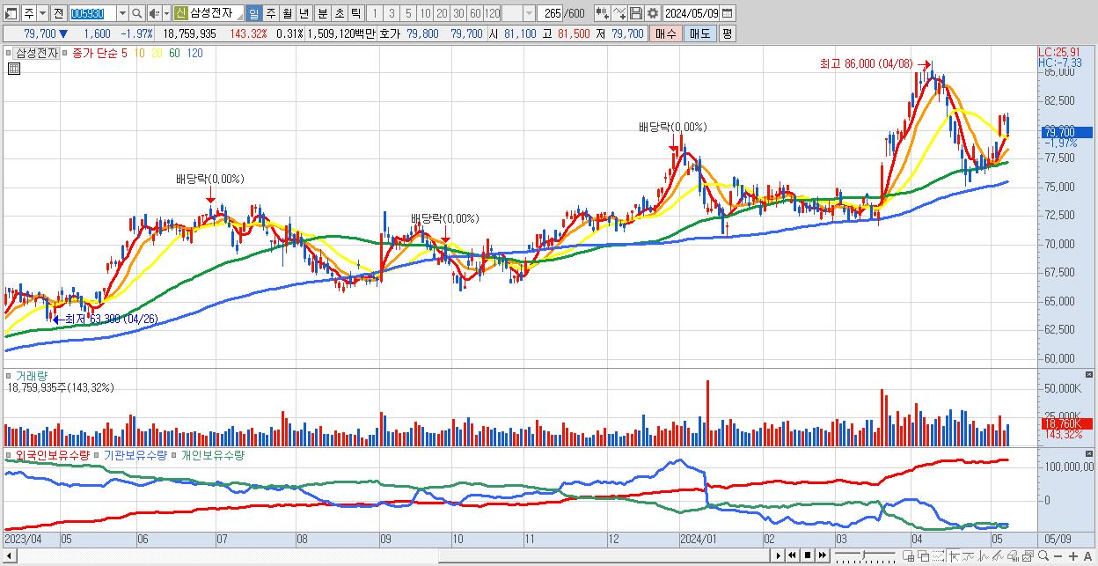Screen dimensions: 1098x566
Task: Click the 평 button
Action: pos(727,33)
